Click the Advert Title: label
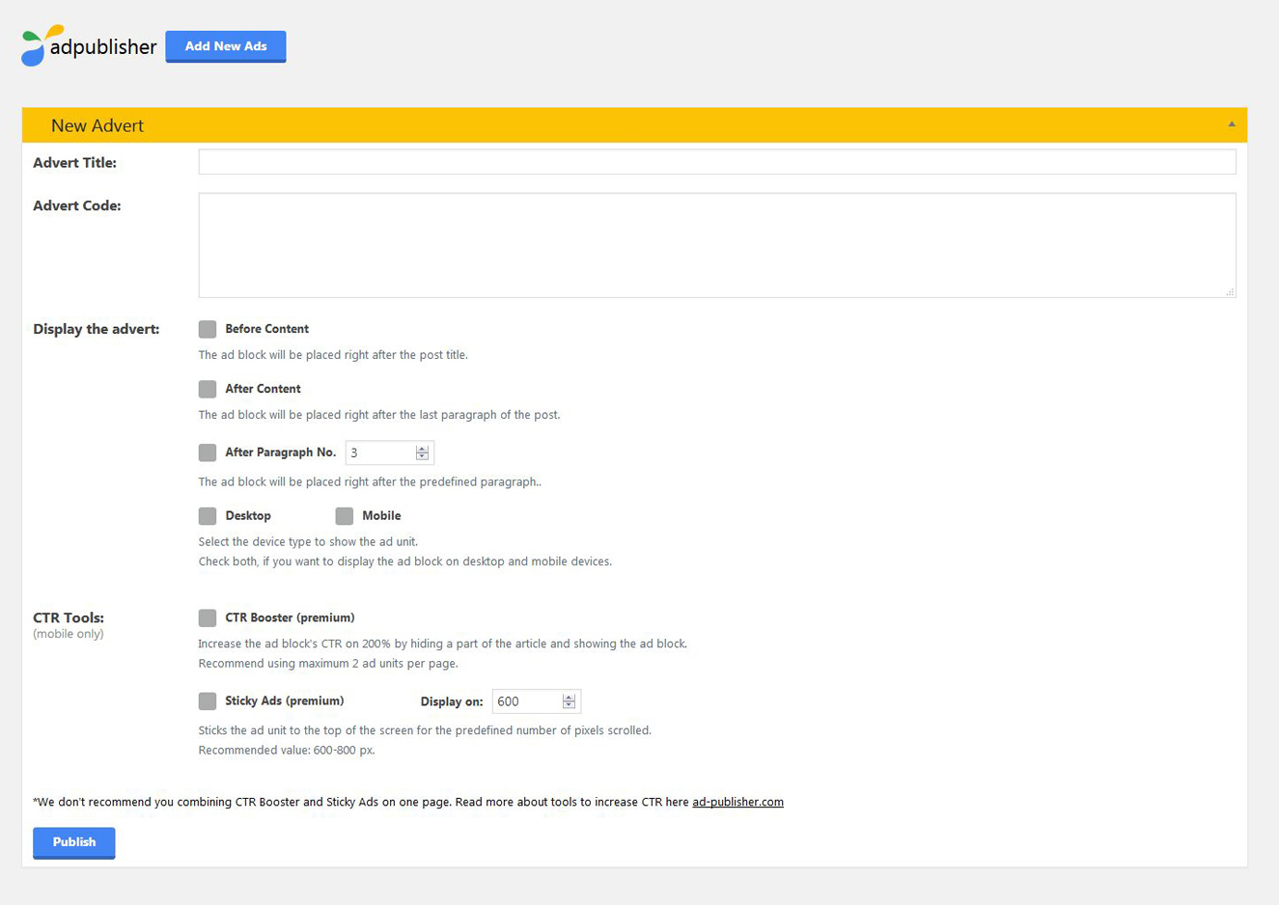1279x905 pixels. click(x=74, y=163)
